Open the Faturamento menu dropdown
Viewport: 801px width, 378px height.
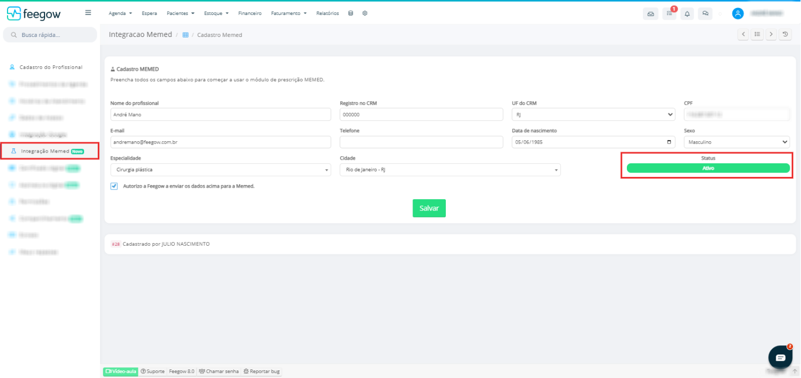tap(289, 13)
